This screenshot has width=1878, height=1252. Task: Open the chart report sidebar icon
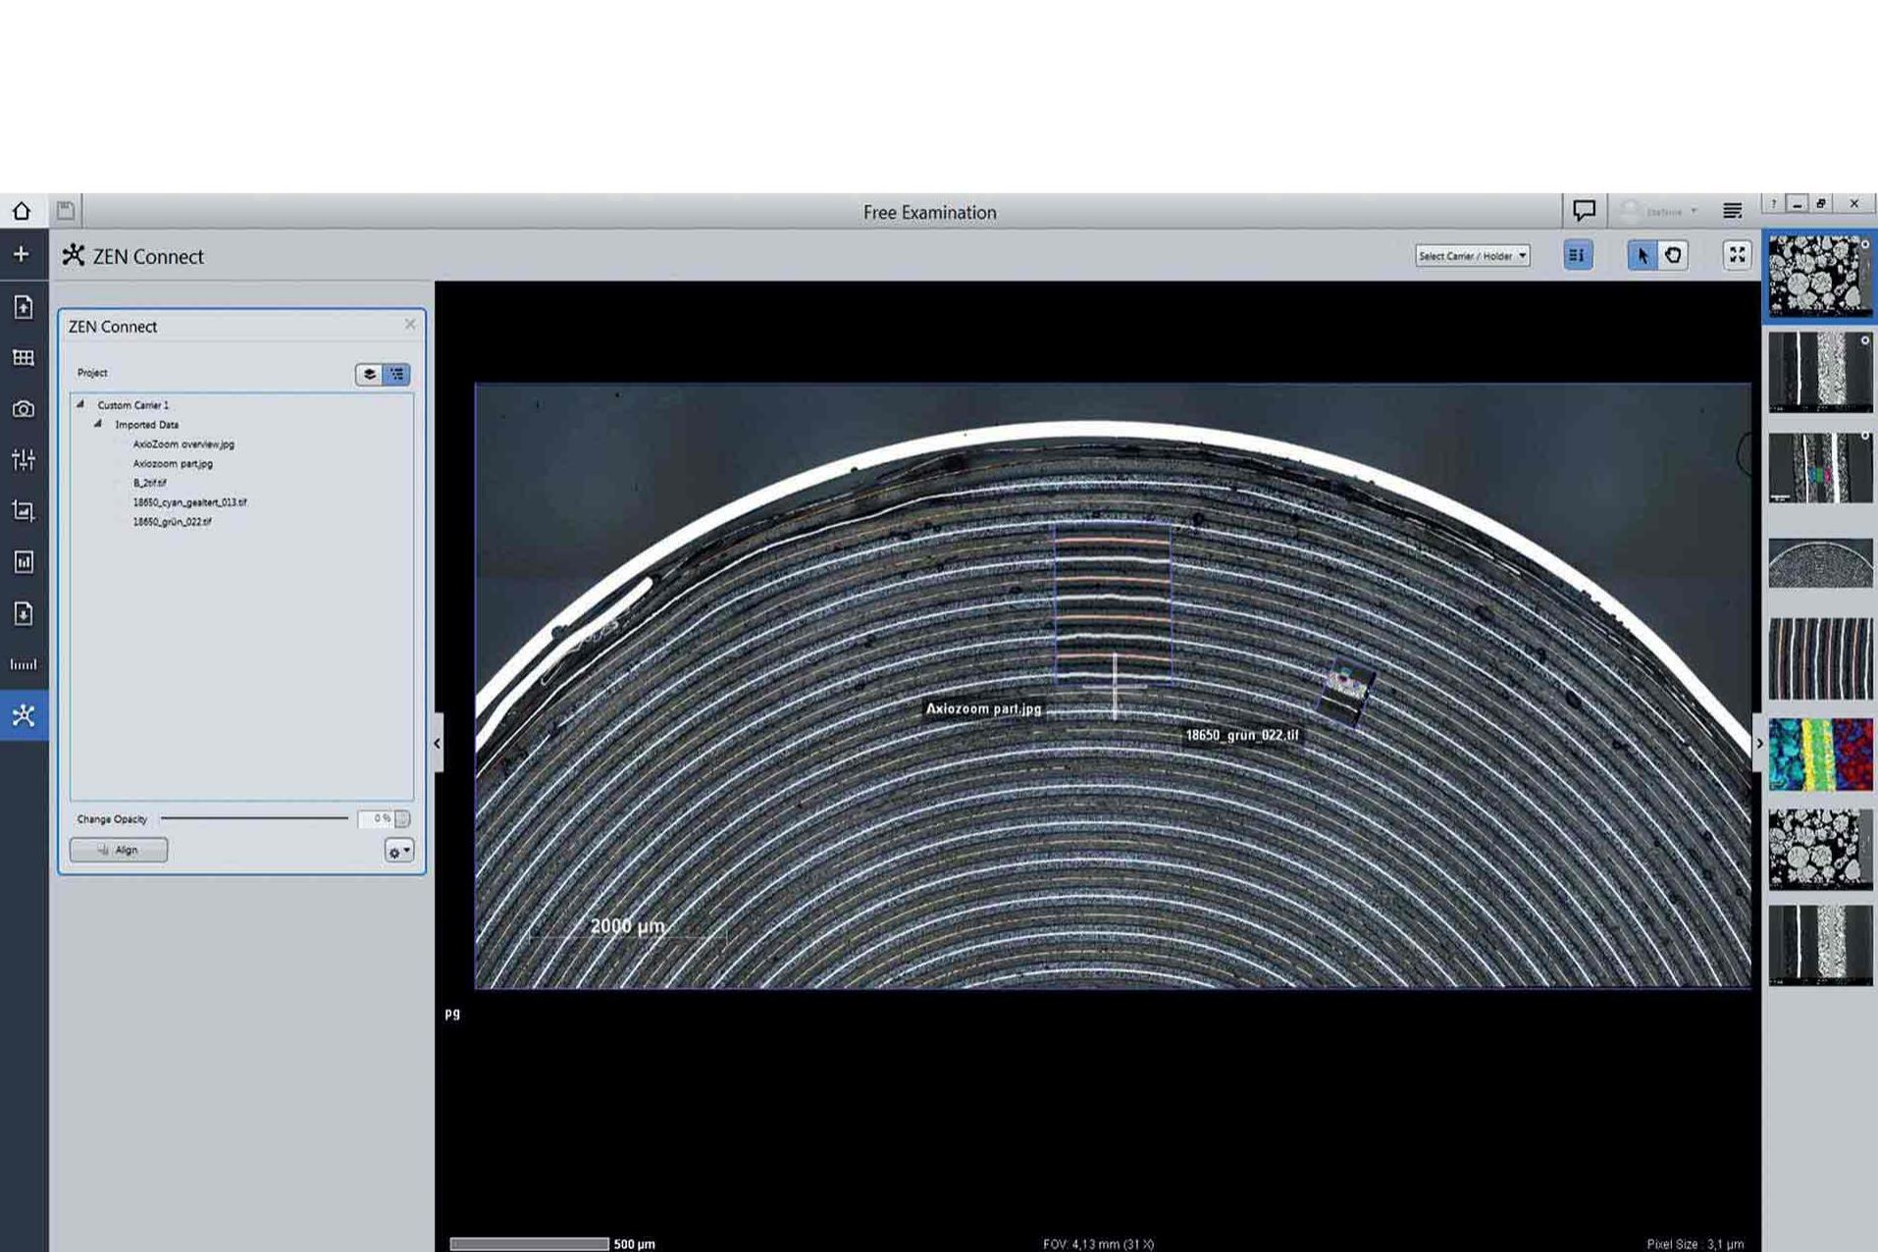(24, 562)
